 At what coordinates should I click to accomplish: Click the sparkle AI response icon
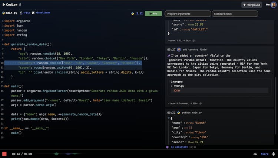point(169,56)
